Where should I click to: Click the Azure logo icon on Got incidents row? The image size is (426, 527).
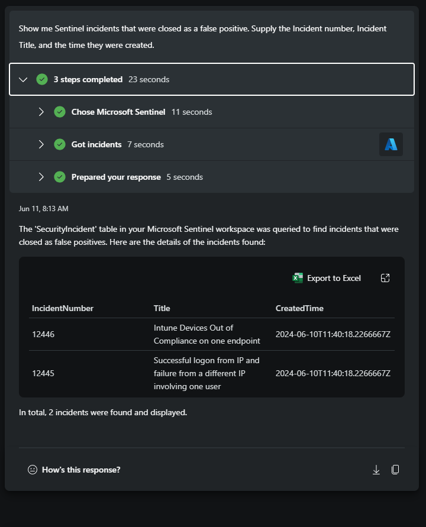(x=391, y=144)
